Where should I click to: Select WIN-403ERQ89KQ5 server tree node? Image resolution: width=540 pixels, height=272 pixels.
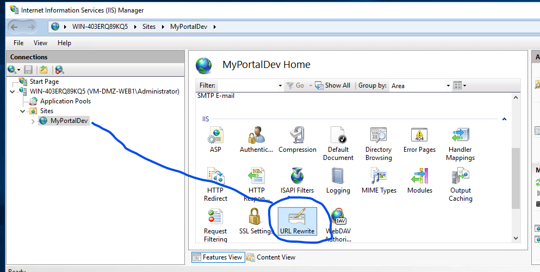(104, 91)
